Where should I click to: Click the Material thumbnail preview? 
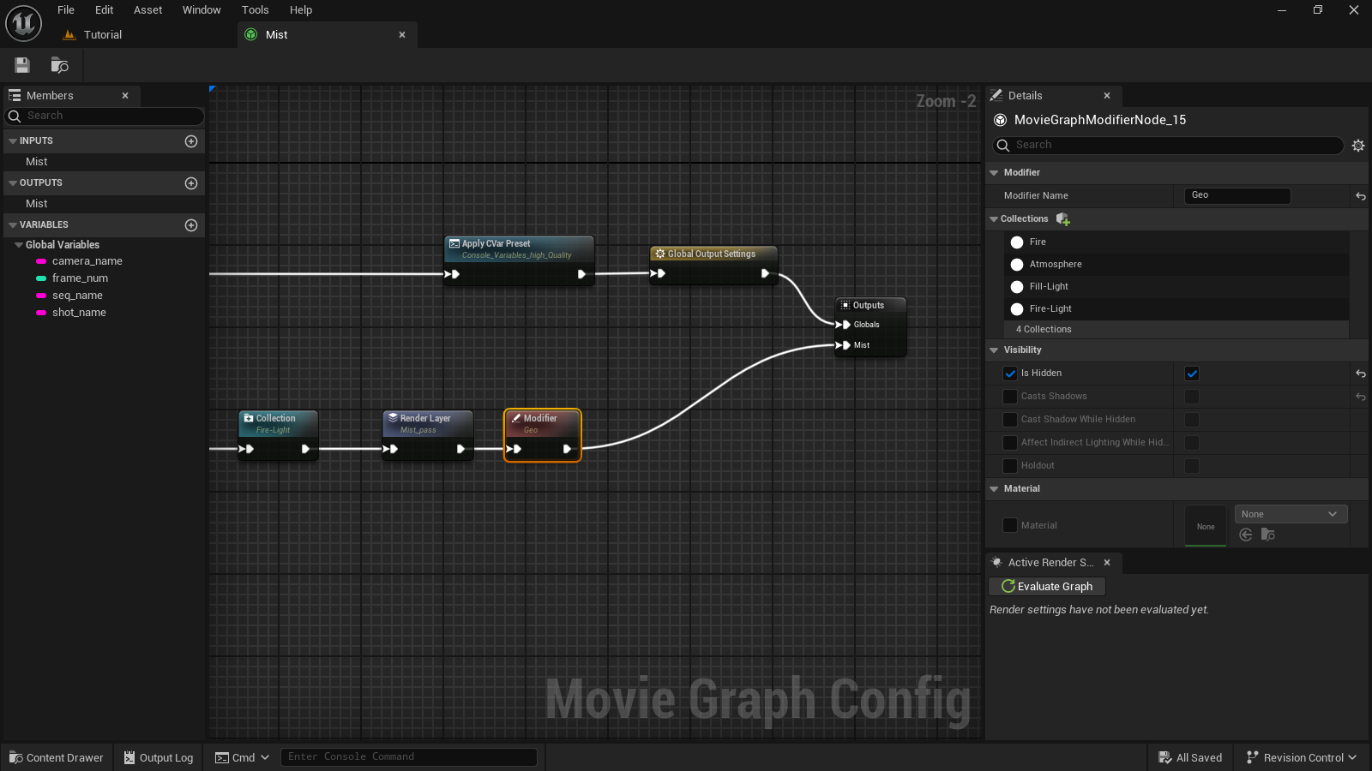(1206, 526)
